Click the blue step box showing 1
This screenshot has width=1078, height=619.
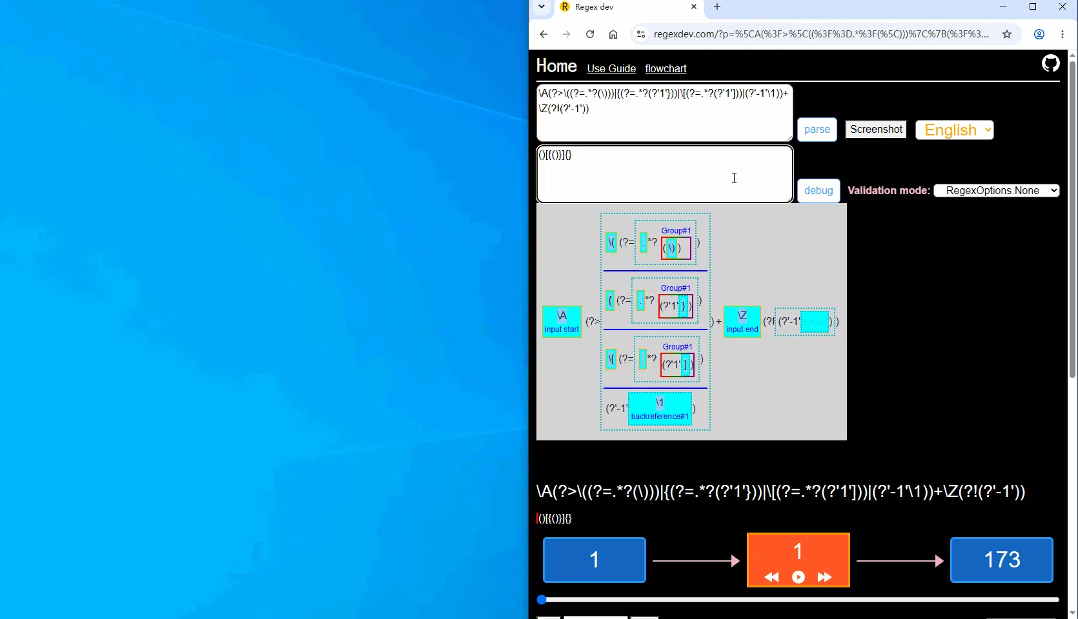(x=595, y=560)
